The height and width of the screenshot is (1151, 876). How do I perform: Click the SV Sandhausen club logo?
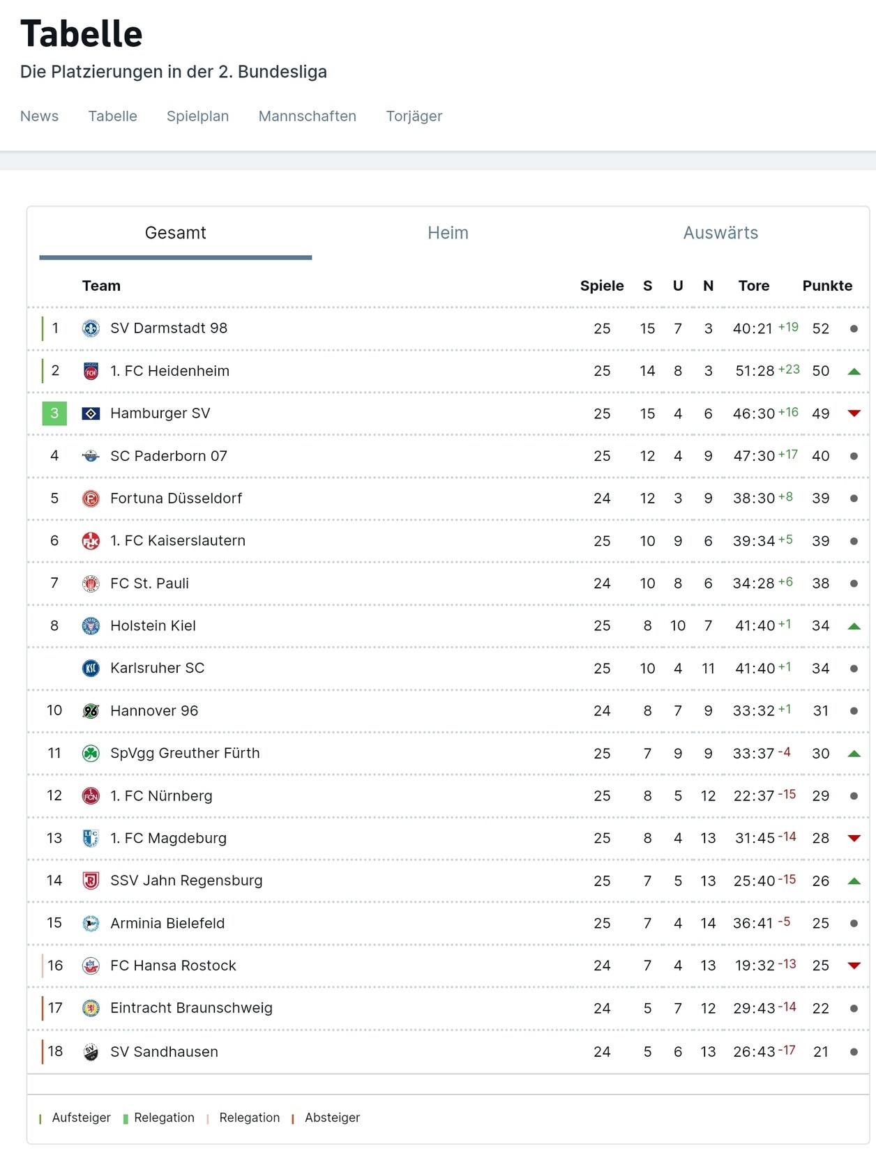(91, 1052)
